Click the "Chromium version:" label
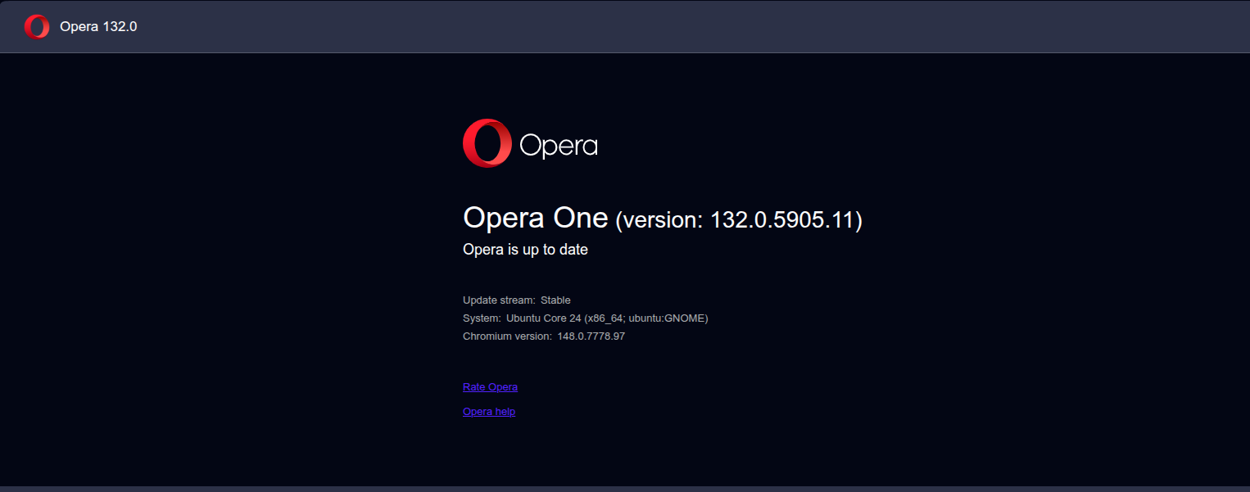The height and width of the screenshot is (492, 1250). (x=508, y=336)
